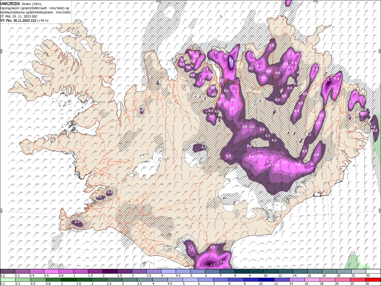Click the 15W longitude label

pos(315,1)
